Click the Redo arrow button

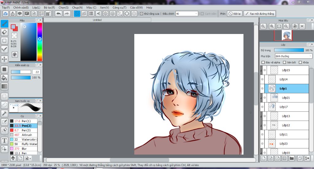click(x=67, y=13)
